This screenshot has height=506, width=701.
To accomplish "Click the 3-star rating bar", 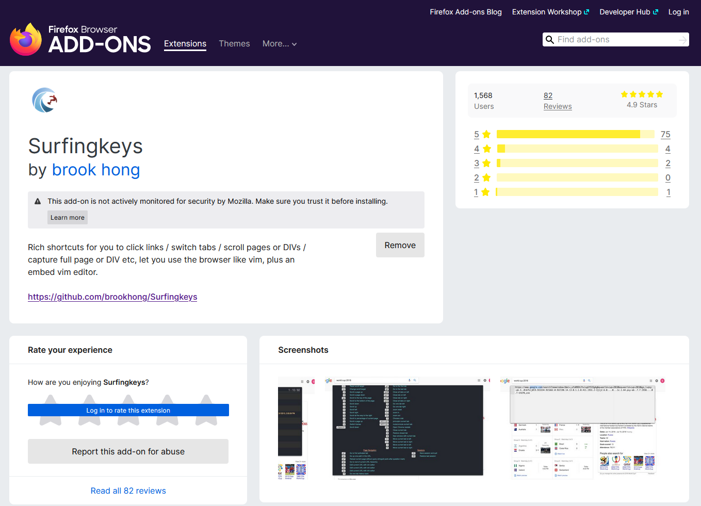I will coord(577,163).
